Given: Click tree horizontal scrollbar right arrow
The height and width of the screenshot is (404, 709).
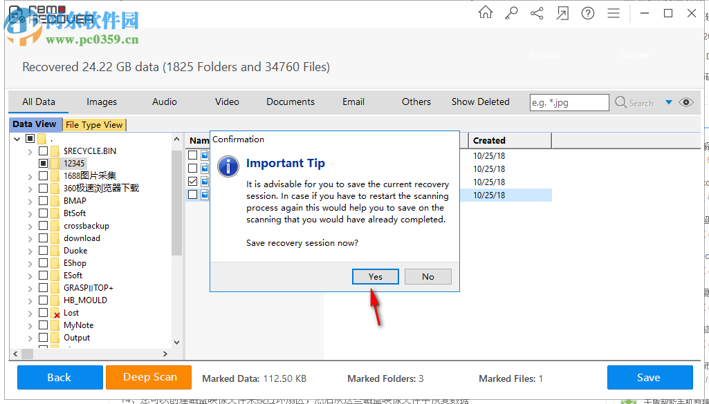Looking at the screenshot, I should (x=165, y=354).
